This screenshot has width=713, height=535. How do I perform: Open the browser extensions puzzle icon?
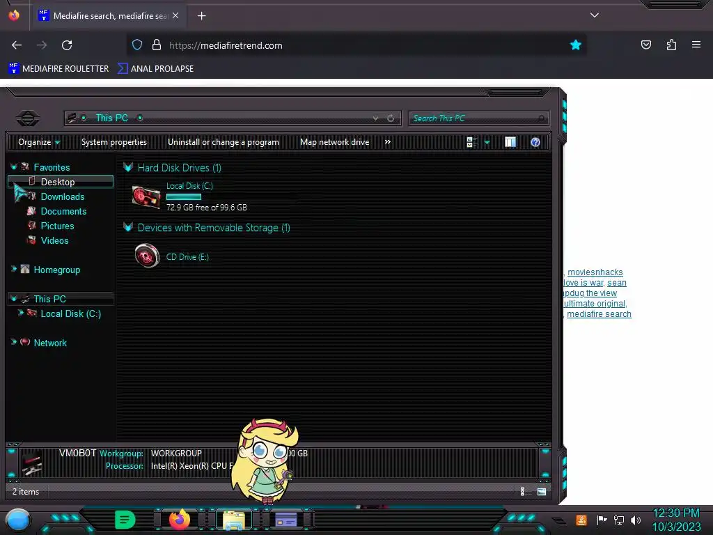pyautogui.click(x=671, y=45)
